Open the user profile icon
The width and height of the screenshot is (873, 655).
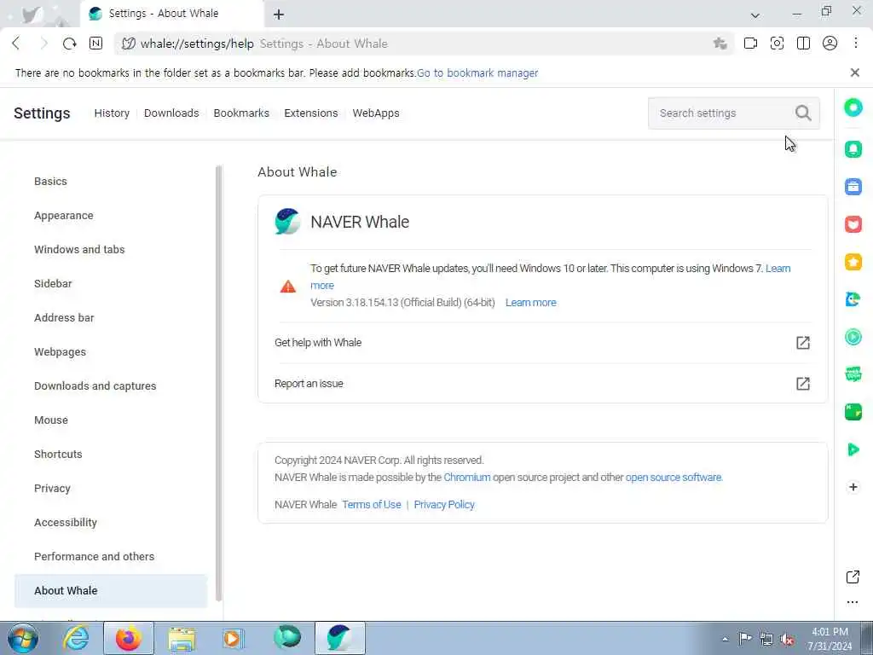[830, 43]
